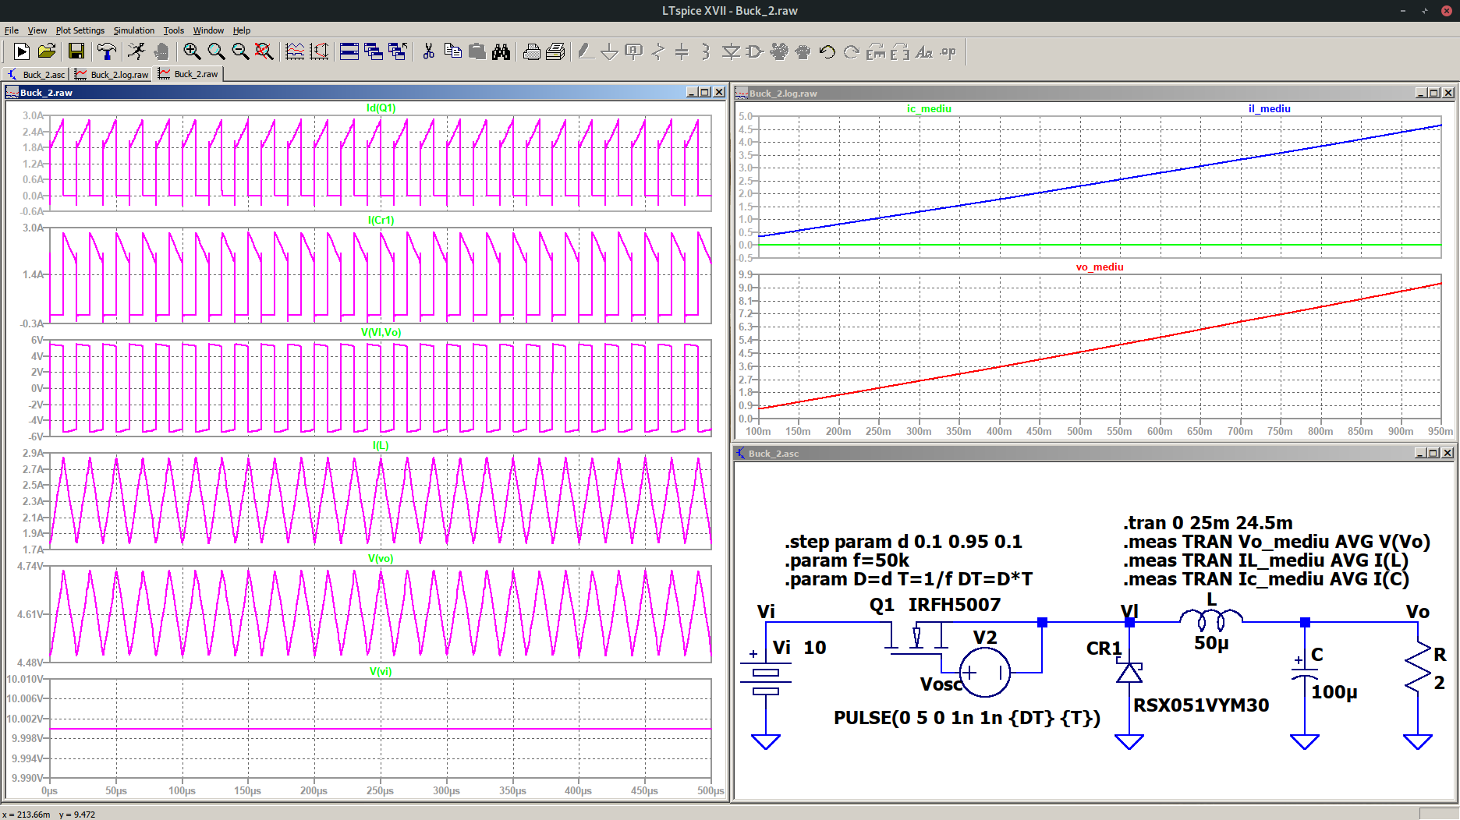Click the vo_mediu trace label
Image resolution: width=1460 pixels, height=820 pixels.
(x=1100, y=267)
